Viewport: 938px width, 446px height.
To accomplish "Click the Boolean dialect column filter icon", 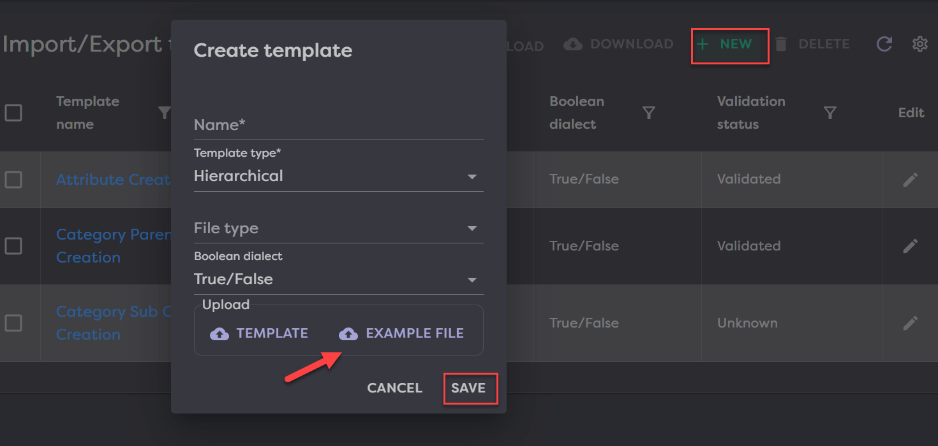I will coord(649,113).
